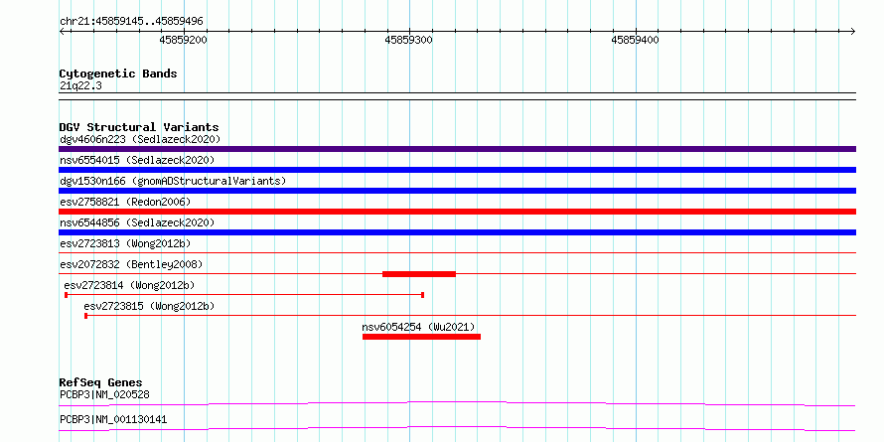The height and width of the screenshot is (442, 884).
Task: Click the thin red esv2723814 variant line
Action: click(244, 295)
